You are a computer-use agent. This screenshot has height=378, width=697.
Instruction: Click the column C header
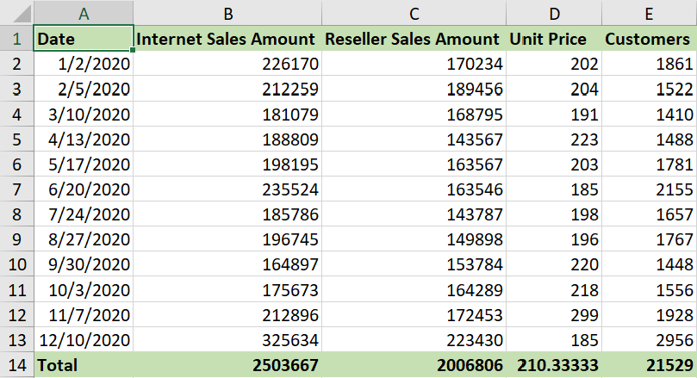pos(414,14)
